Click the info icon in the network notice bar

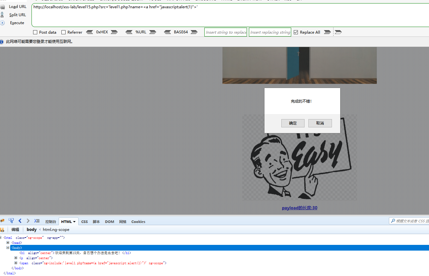[x=2, y=42]
